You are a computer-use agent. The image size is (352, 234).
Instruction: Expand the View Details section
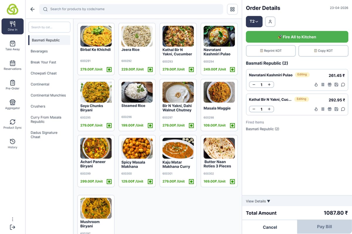[258, 201]
